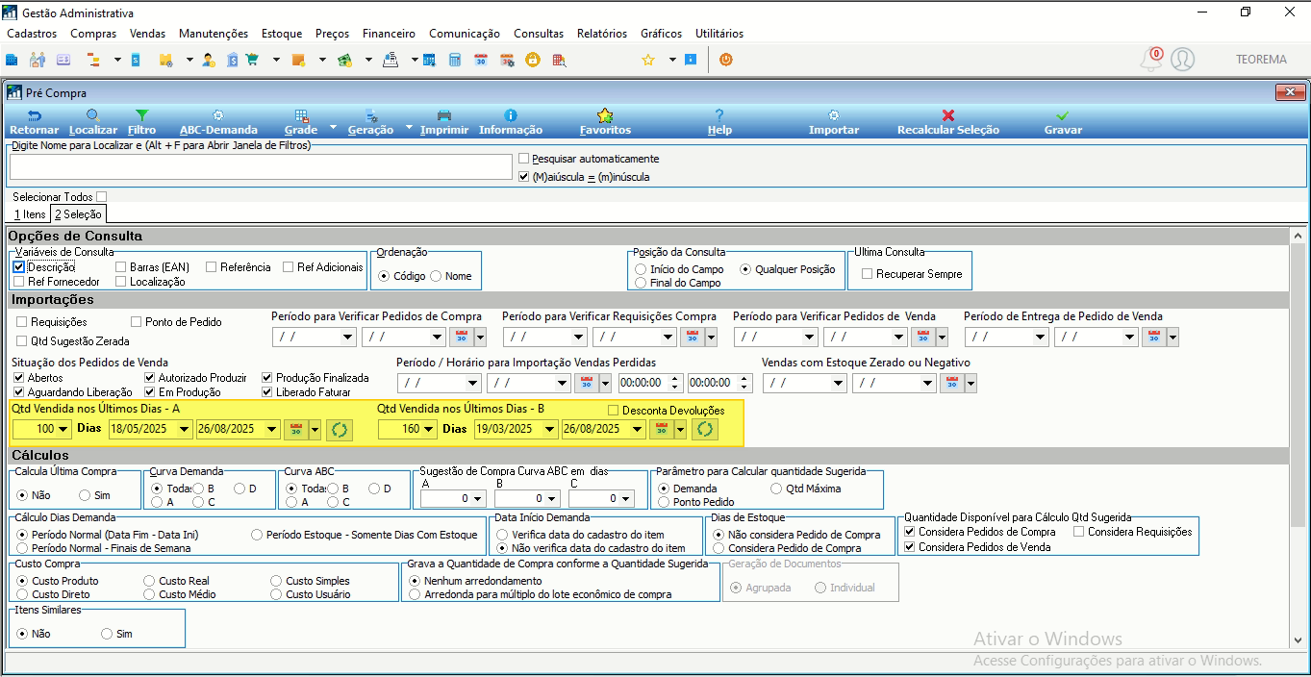This screenshot has height=677, width=1311.
Task: Click the Importar button
Action: (834, 122)
